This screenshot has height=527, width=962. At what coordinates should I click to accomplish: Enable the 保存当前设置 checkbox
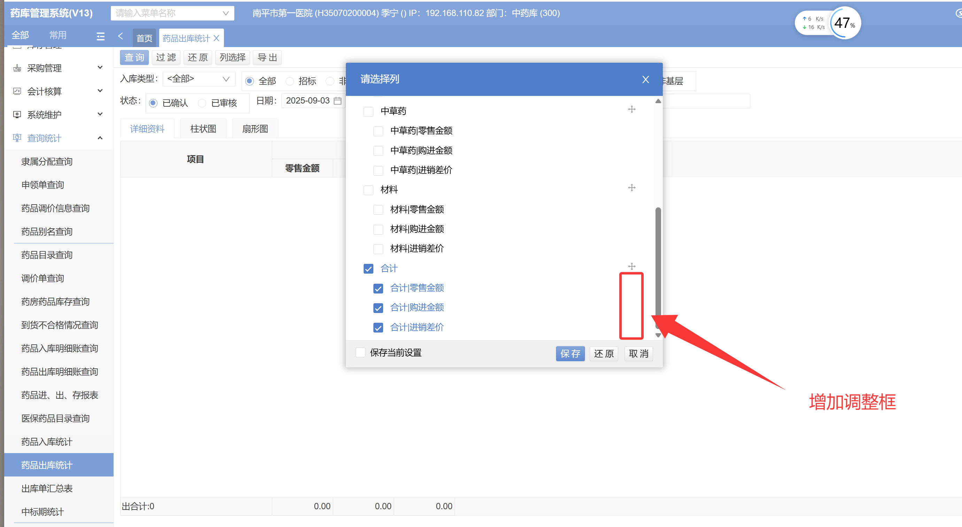[360, 352]
